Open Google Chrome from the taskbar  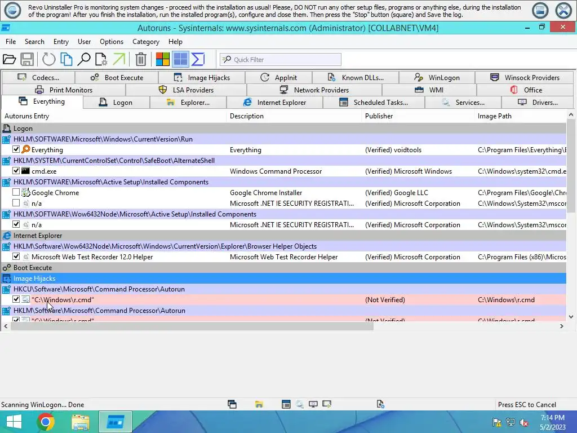click(46, 422)
